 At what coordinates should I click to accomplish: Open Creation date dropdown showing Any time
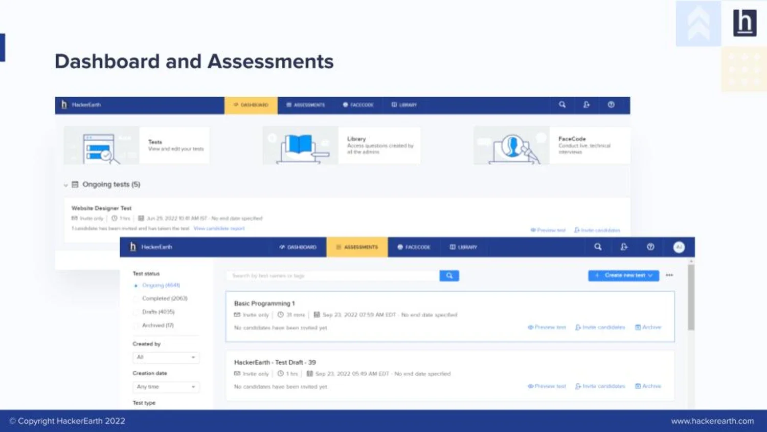[166, 387]
